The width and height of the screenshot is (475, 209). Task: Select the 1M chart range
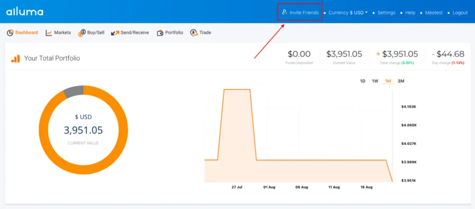388,81
